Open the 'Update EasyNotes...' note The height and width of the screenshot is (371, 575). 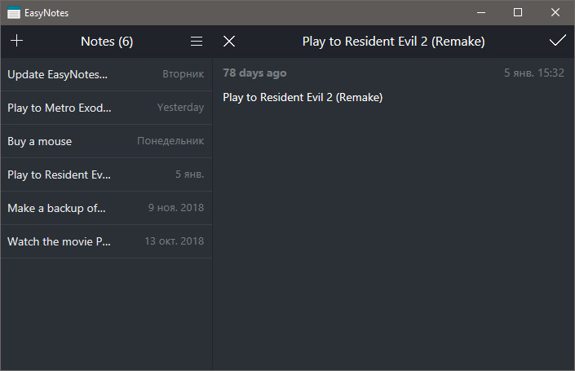(106, 74)
